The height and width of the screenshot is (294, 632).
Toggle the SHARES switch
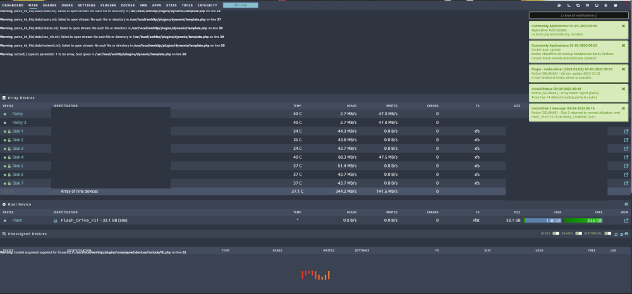(578, 233)
